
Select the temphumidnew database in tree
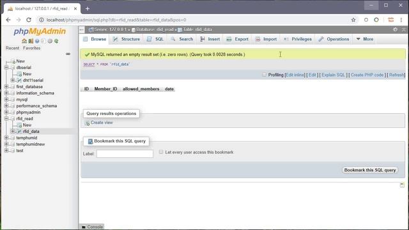[x=31, y=144]
